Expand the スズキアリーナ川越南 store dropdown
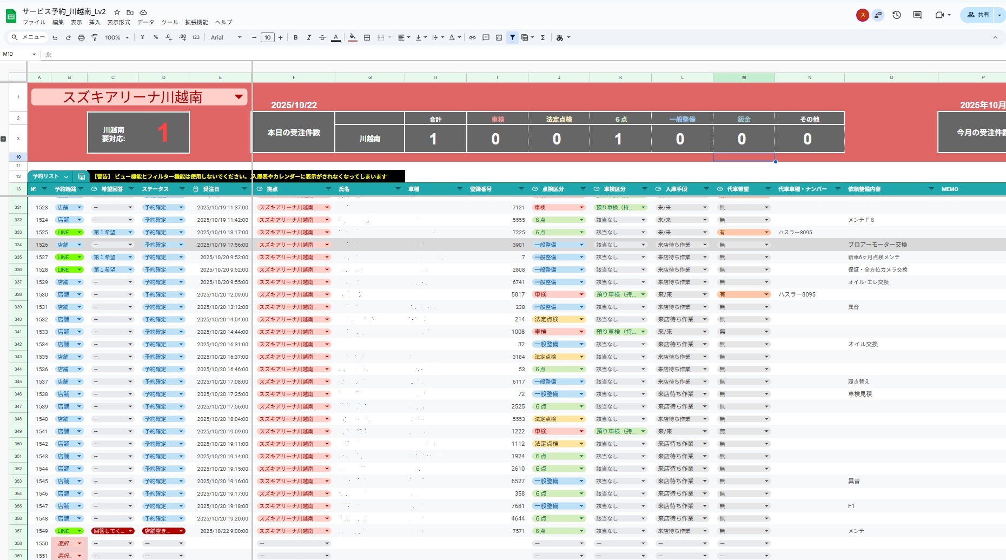The image size is (1006, 560). coord(239,97)
